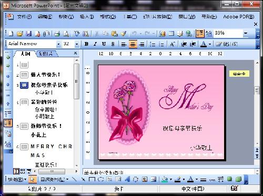The width and height of the screenshot is (263, 196).
Task: Toggle Expand All in the standard toolbar
Action: coord(200,34)
